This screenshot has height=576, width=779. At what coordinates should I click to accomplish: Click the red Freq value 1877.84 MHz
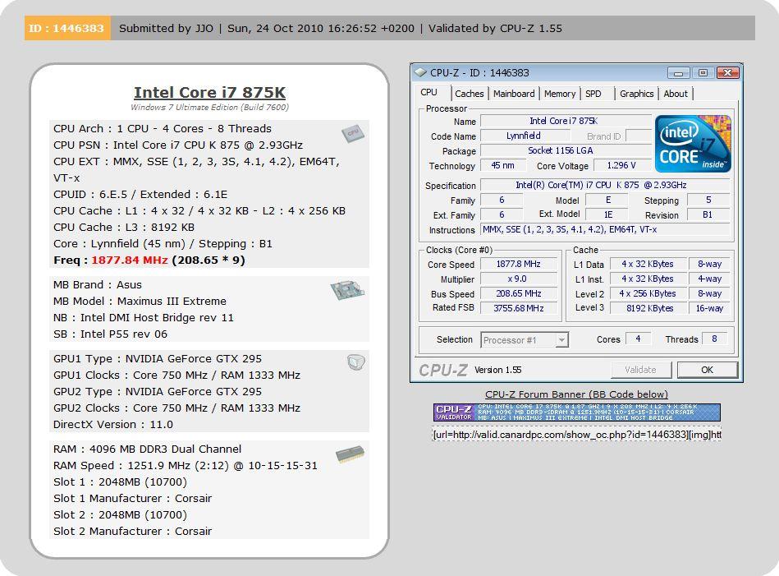pyautogui.click(x=130, y=260)
